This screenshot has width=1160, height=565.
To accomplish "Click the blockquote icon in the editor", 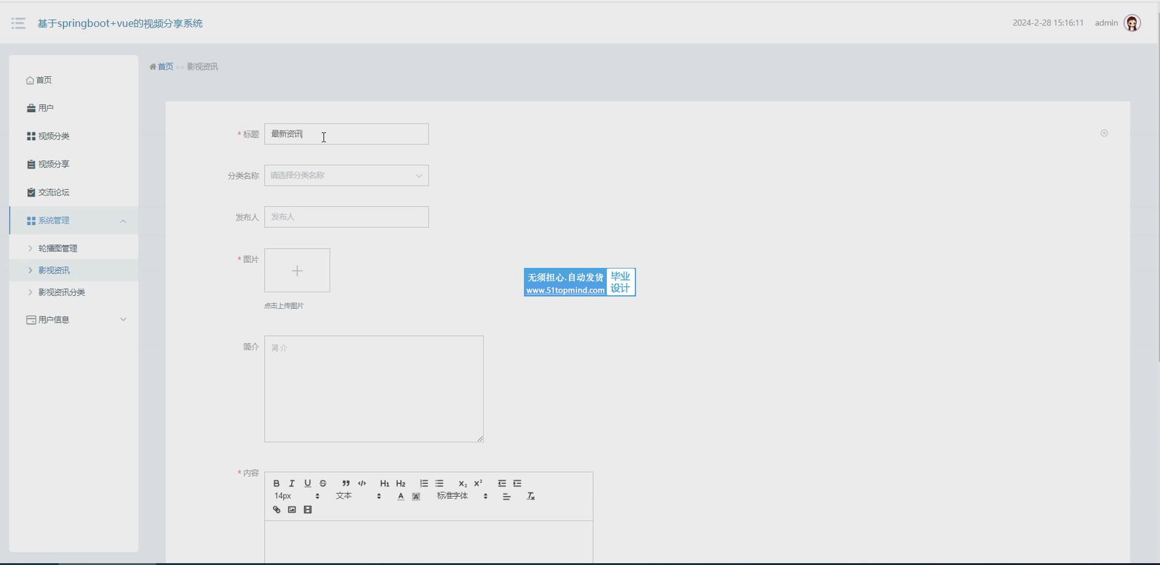I will click(x=345, y=483).
